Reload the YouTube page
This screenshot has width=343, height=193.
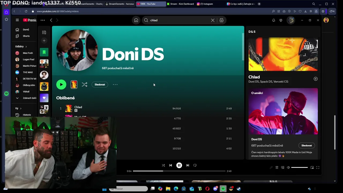pos(26,11)
